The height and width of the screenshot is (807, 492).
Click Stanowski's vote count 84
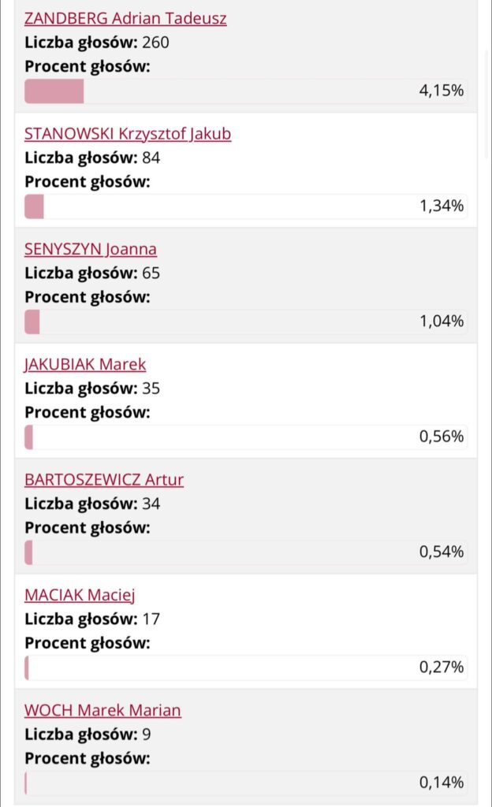point(151,158)
